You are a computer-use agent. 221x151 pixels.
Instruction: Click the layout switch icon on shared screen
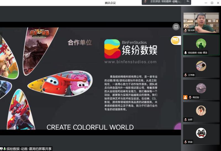point(176,27)
